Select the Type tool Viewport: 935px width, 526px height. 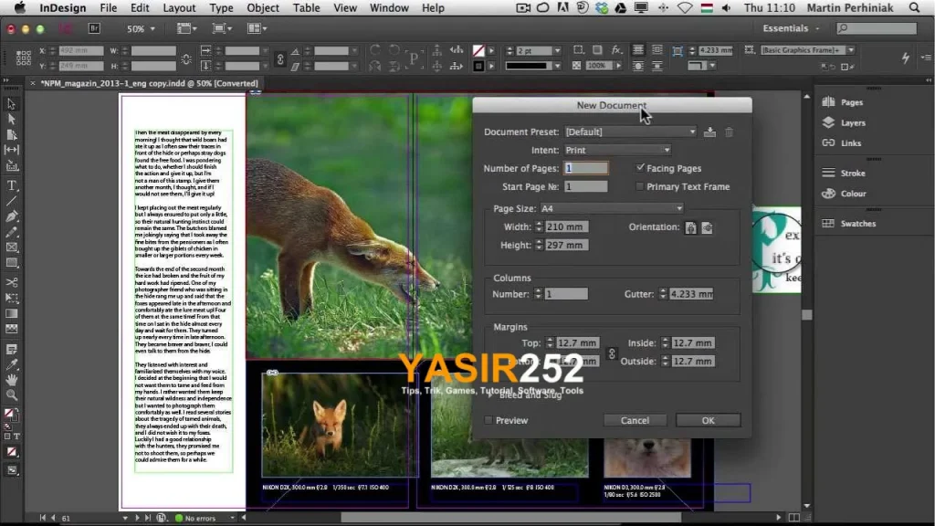(11, 185)
